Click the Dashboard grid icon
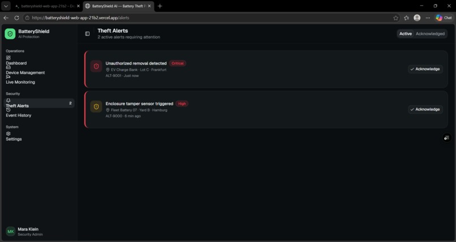 (x=8, y=58)
